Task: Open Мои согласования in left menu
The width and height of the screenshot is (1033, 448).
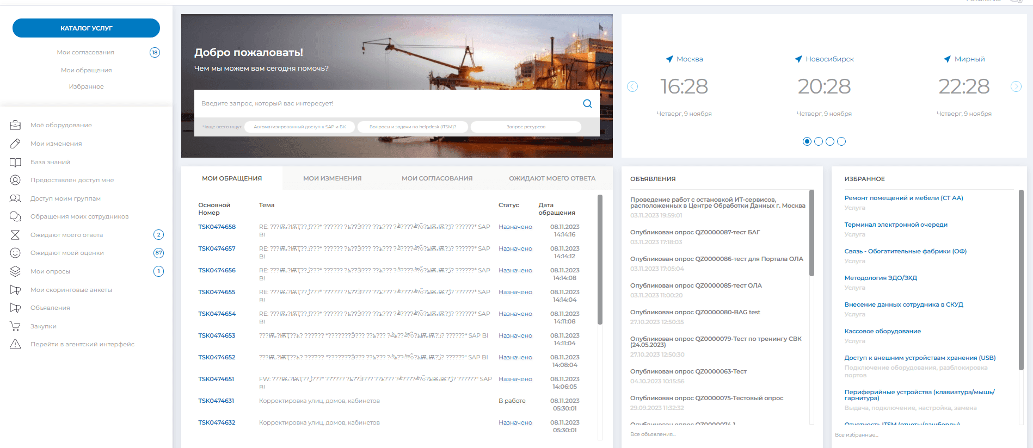Action: tap(85, 52)
